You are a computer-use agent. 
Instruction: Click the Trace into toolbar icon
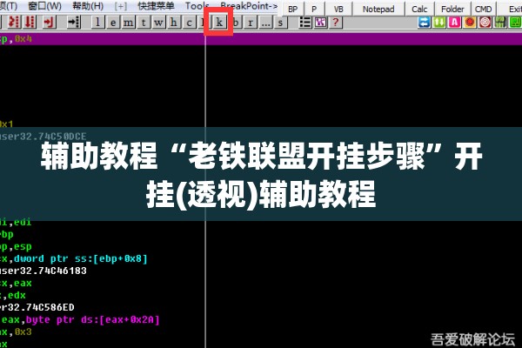coord(14,23)
